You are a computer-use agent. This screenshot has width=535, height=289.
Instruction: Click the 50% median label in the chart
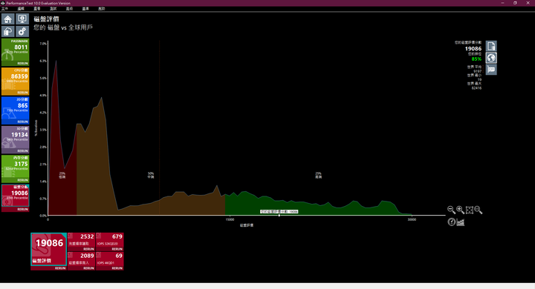coord(151,176)
